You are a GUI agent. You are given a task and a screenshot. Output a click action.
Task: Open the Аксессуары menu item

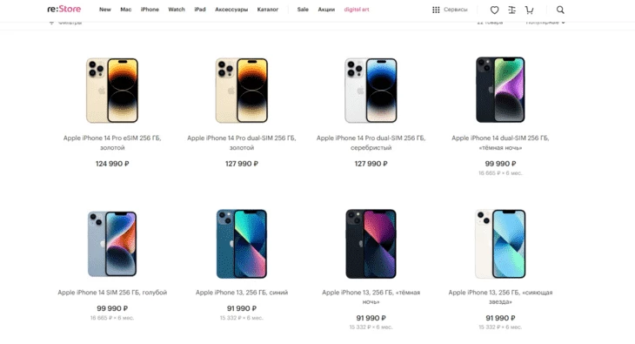coord(231,10)
